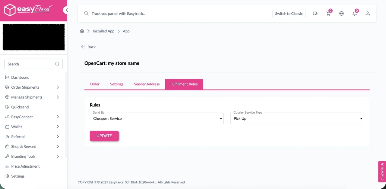Click the Back link above store name

[x=88, y=47]
